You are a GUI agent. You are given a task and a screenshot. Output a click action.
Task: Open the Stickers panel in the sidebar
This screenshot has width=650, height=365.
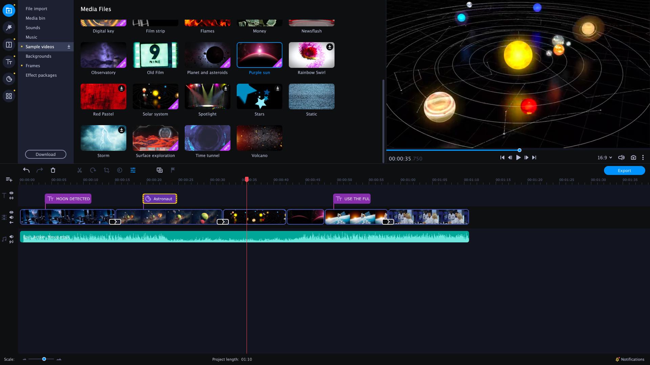pos(9,79)
